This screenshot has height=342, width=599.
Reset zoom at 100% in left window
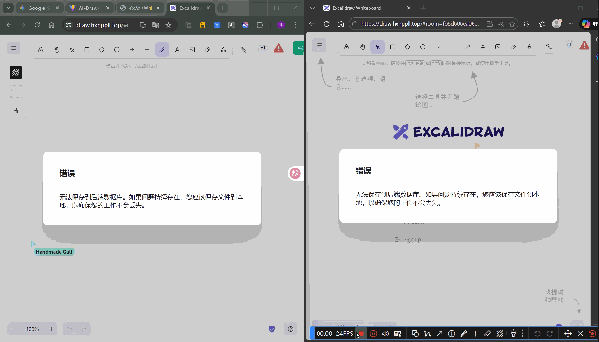[x=32, y=329]
